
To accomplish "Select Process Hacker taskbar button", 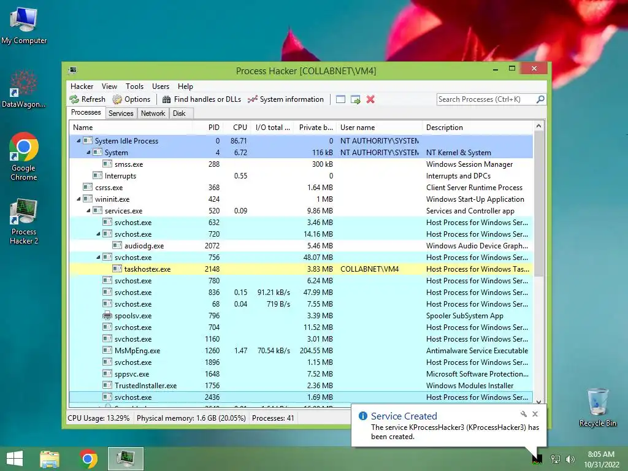I will (x=125, y=459).
